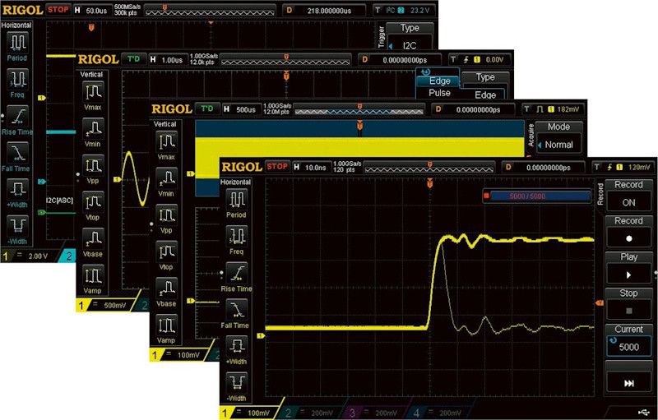The height and width of the screenshot is (420, 658).
Task: Choose the -Width measurement in the front window
Action: coord(237,387)
